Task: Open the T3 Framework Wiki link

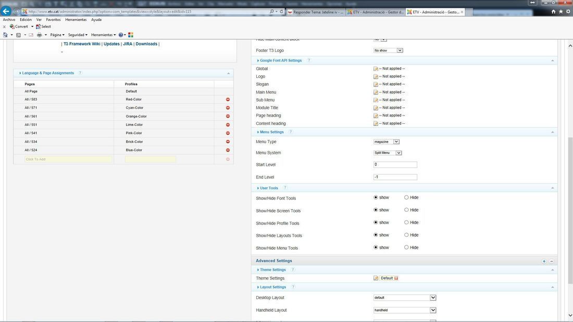Action: pyautogui.click(x=82, y=44)
